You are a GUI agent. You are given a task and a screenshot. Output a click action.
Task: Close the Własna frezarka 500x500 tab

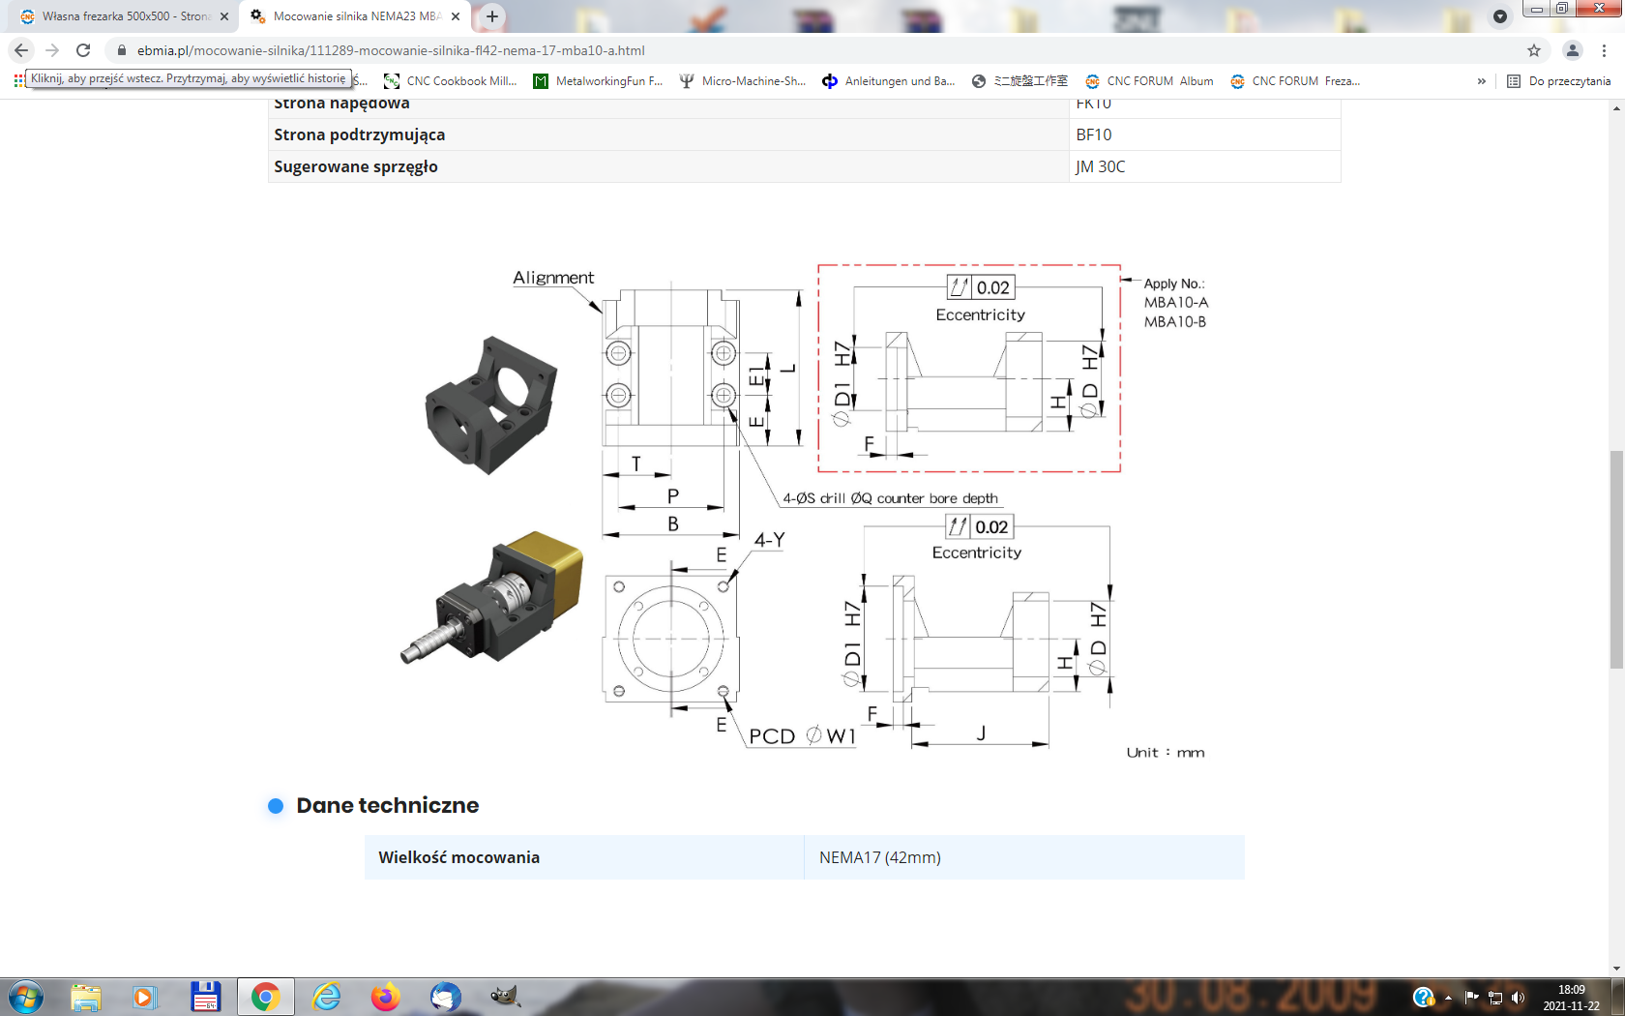pyautogui.click(x=224, y=16)
